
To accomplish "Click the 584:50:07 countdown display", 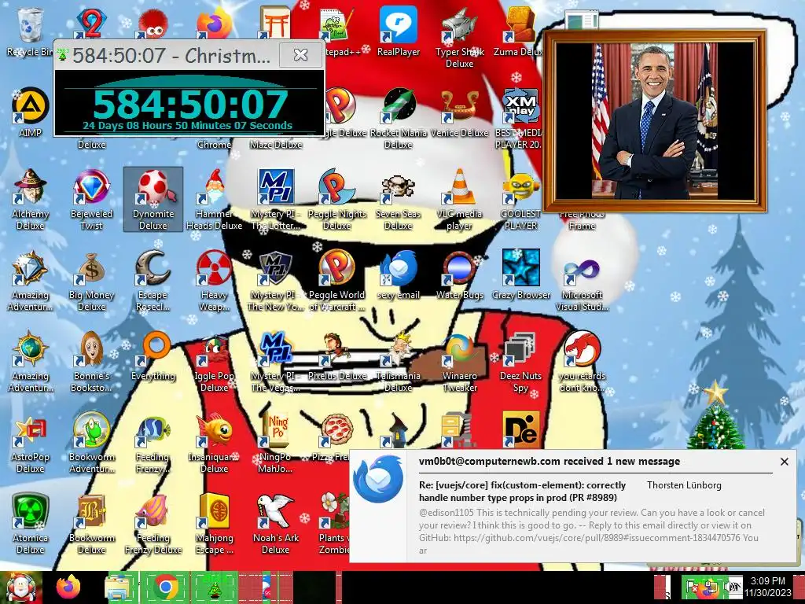I will 190,104.
